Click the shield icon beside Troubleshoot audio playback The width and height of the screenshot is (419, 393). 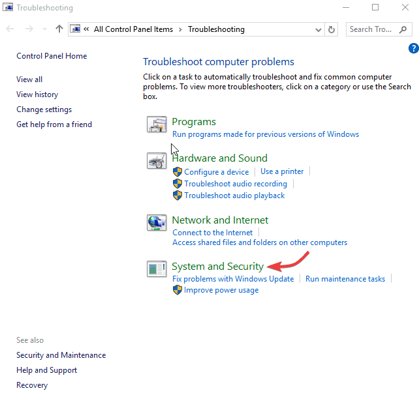click(x=178, y=196)
